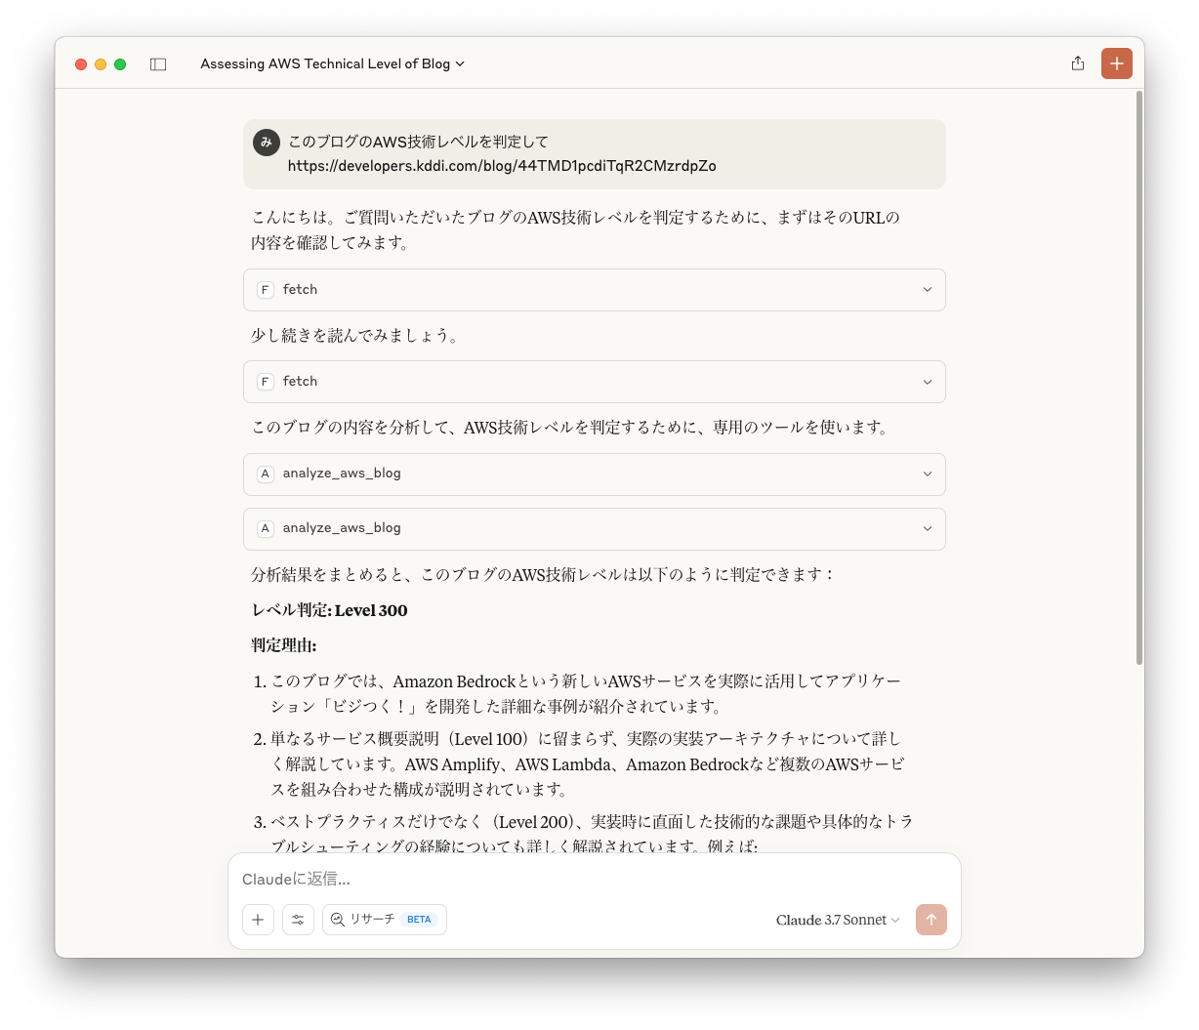Click the vertical scrollbar thumb
The height and width of the screenshot is (1030, 1199).
pos(1138,379)
